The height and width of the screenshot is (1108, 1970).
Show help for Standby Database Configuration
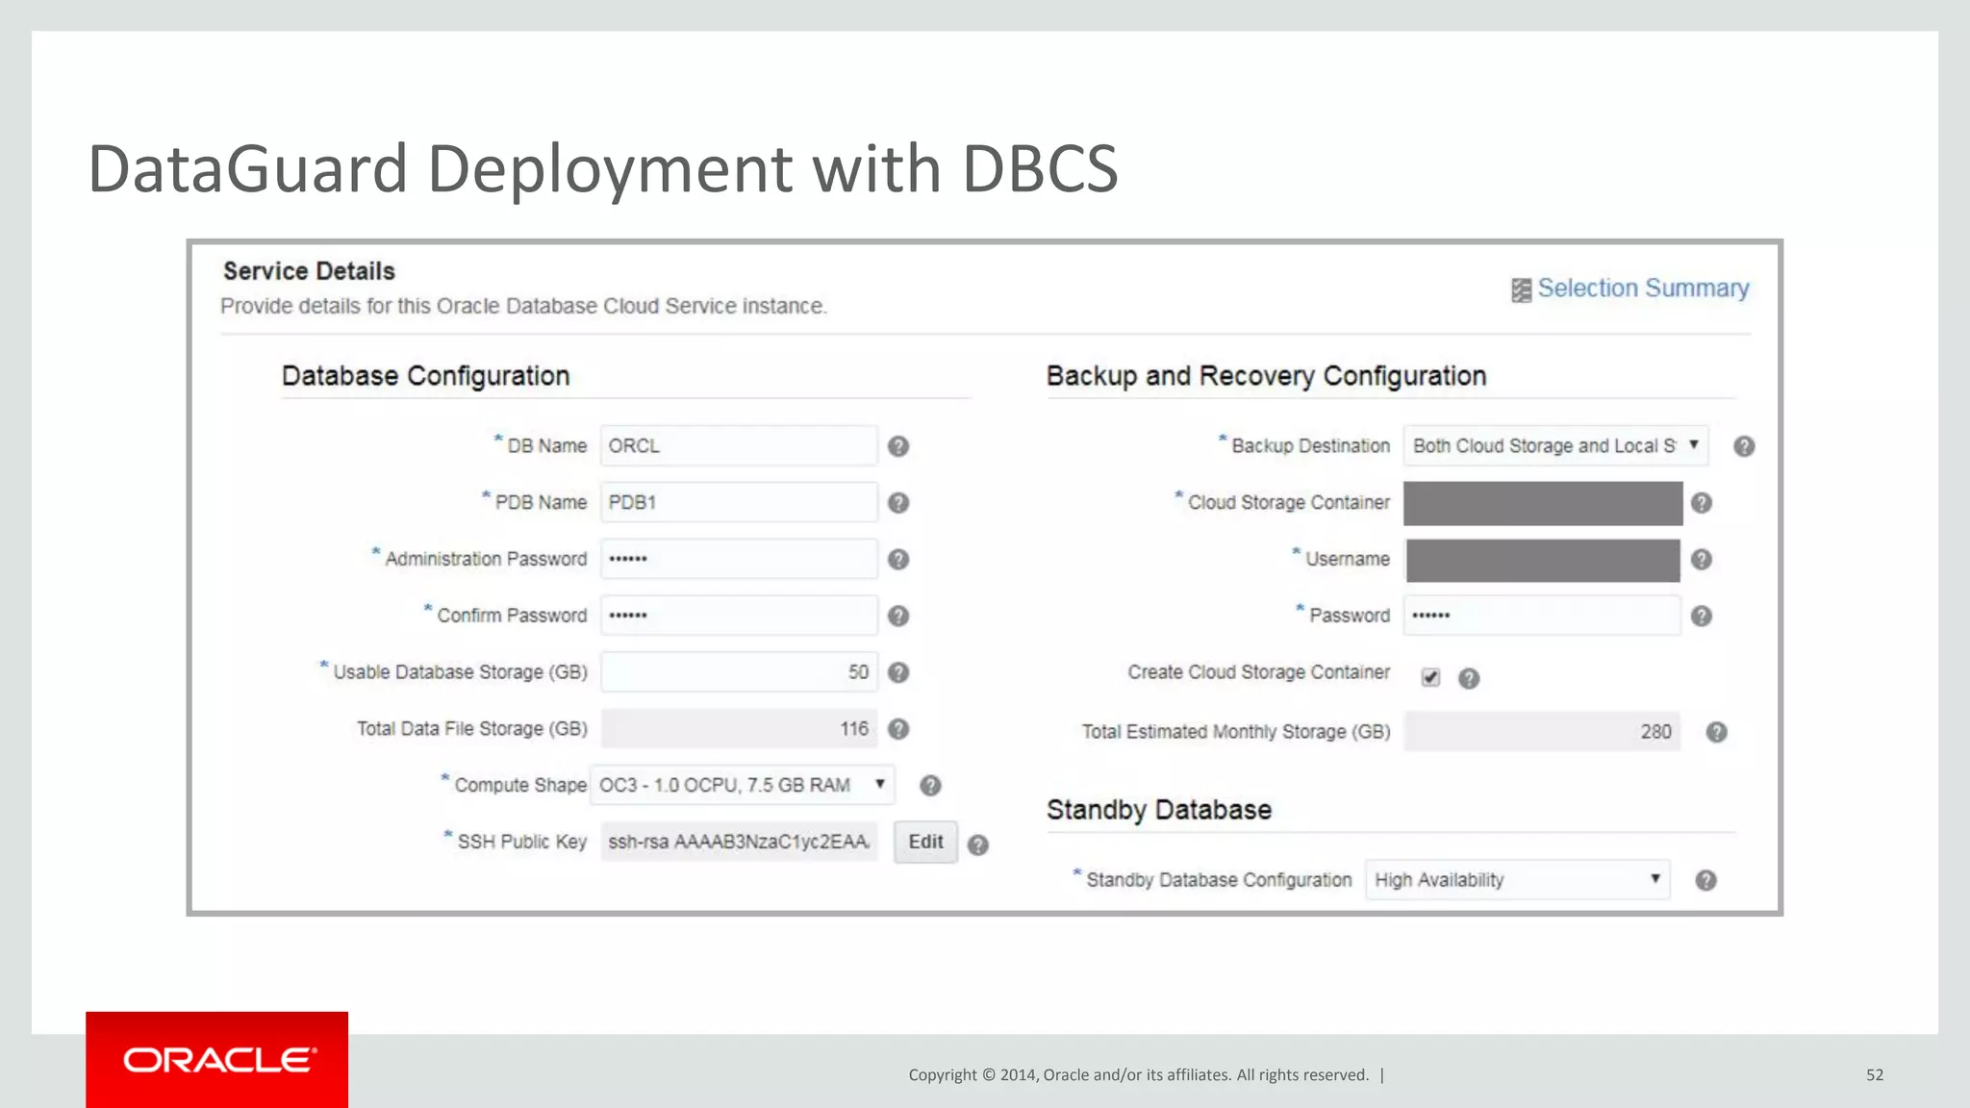click(1705, 880)
